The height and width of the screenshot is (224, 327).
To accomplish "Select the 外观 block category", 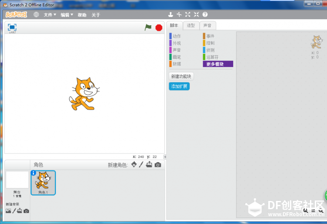I will 175,43.
